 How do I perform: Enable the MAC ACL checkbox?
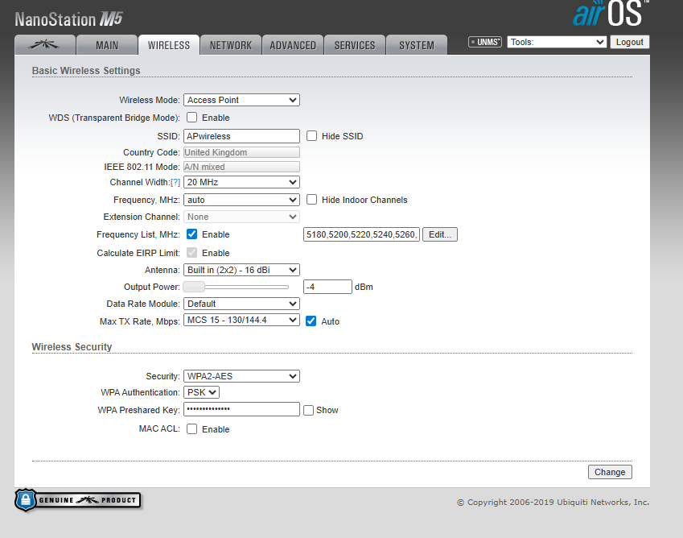tap(191, 428)
